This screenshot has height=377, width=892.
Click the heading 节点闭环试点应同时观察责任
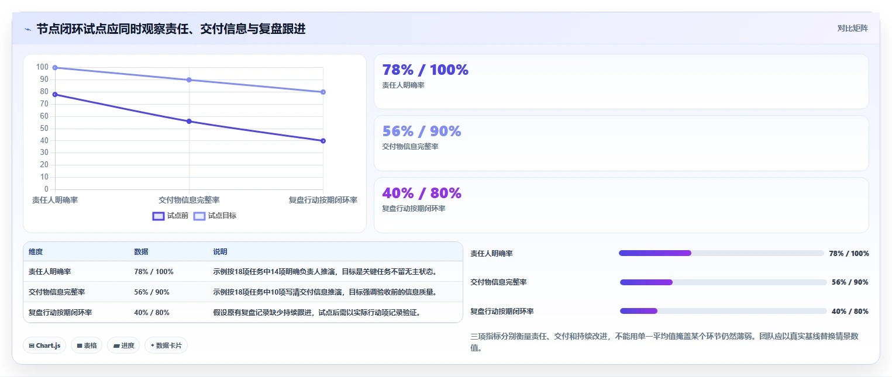(x=171, y=29)
